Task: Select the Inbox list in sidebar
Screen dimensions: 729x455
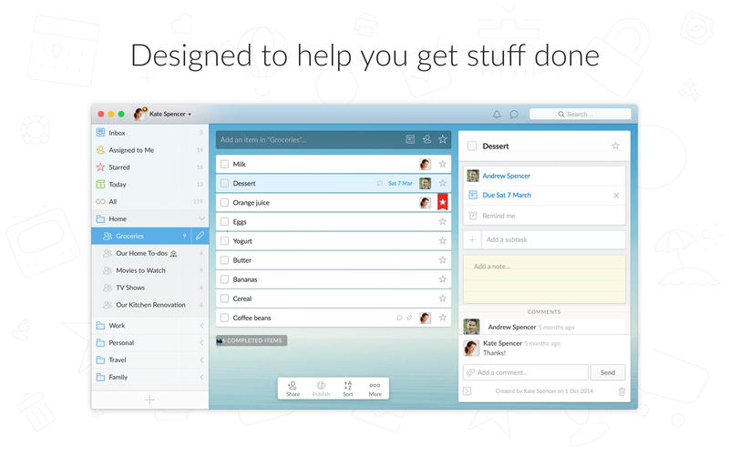Action: [117, 133]
